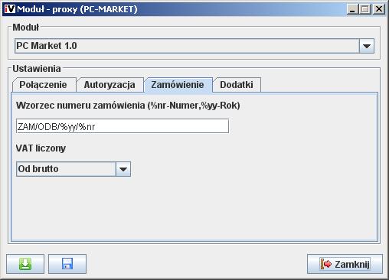The width and height of the screenshot is (389, 280).
Task: Switch to the Autoryzacja tab
Action: [x=110, y=85]
